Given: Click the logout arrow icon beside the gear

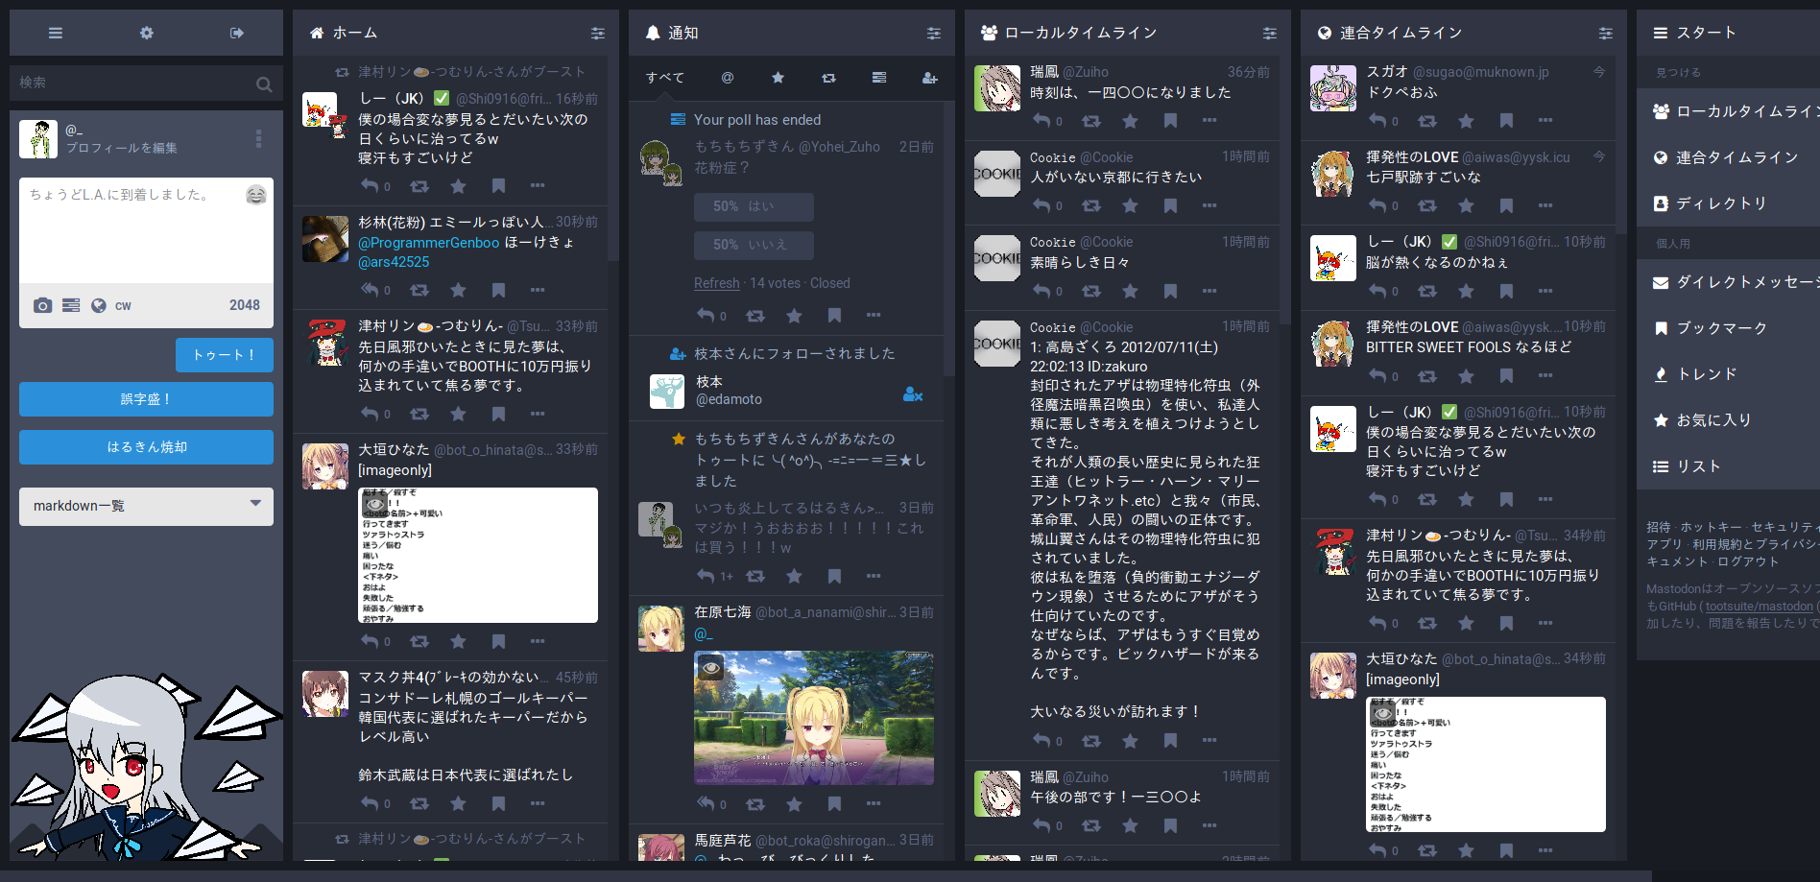Looking at the screenshot, I should 237,33.
